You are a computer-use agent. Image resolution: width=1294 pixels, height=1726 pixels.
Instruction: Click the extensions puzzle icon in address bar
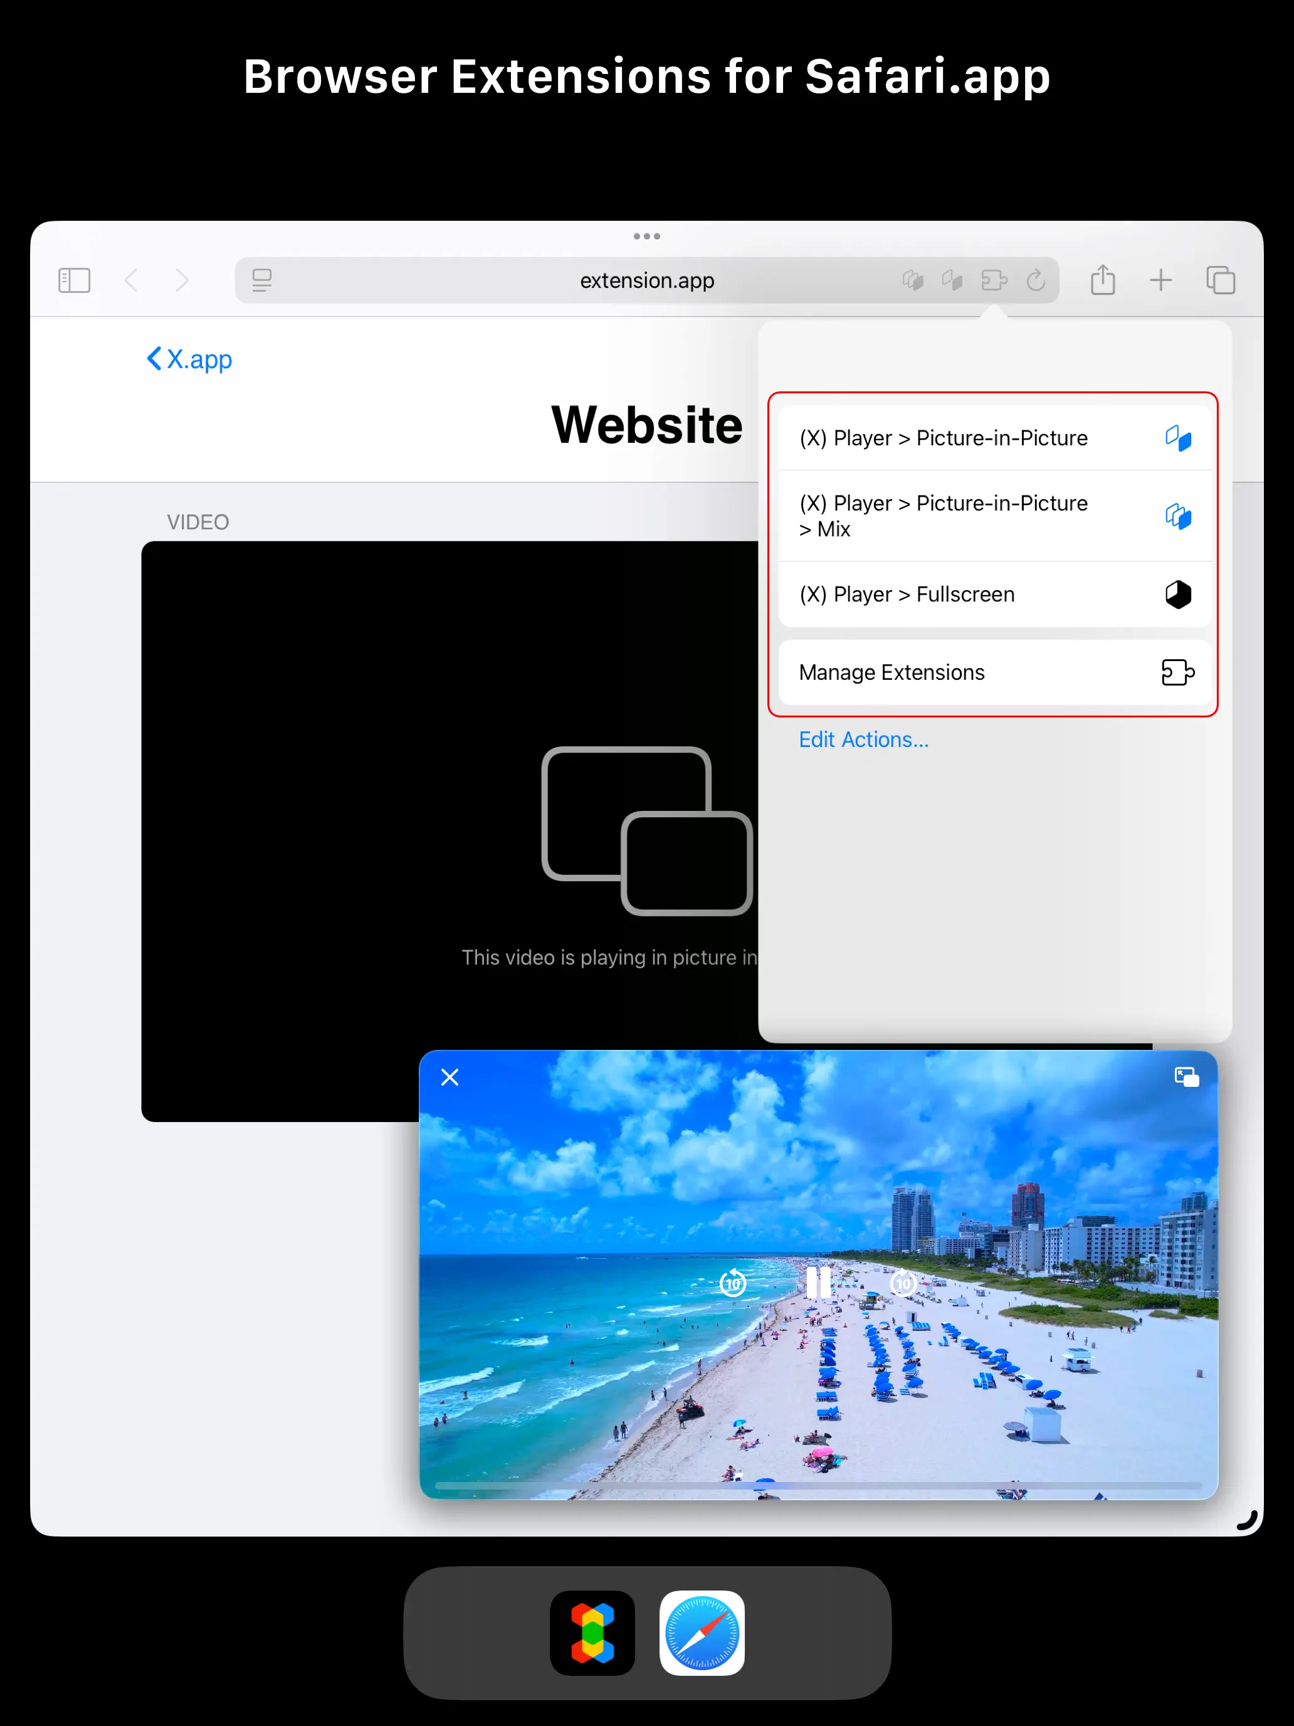point(994,280)
